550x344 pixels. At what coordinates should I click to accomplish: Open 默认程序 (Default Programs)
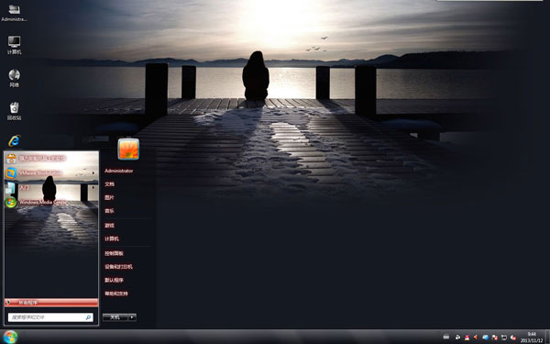pyautogui.click(x=114, y=280)
